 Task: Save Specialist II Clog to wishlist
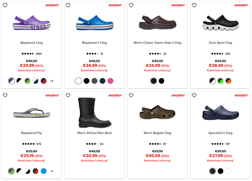194,95
